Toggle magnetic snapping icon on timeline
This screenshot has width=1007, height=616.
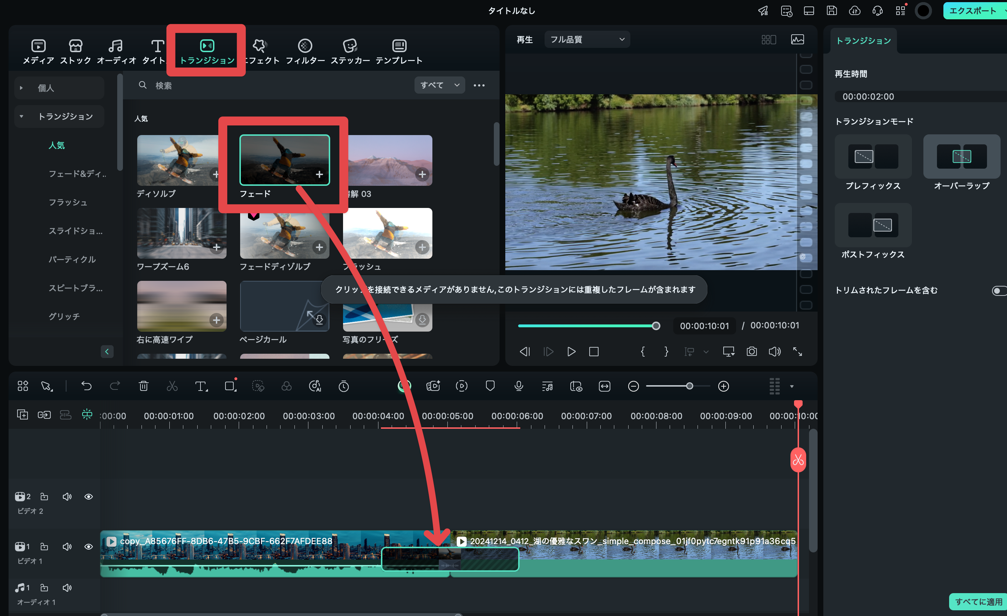(x=87, y=414)
